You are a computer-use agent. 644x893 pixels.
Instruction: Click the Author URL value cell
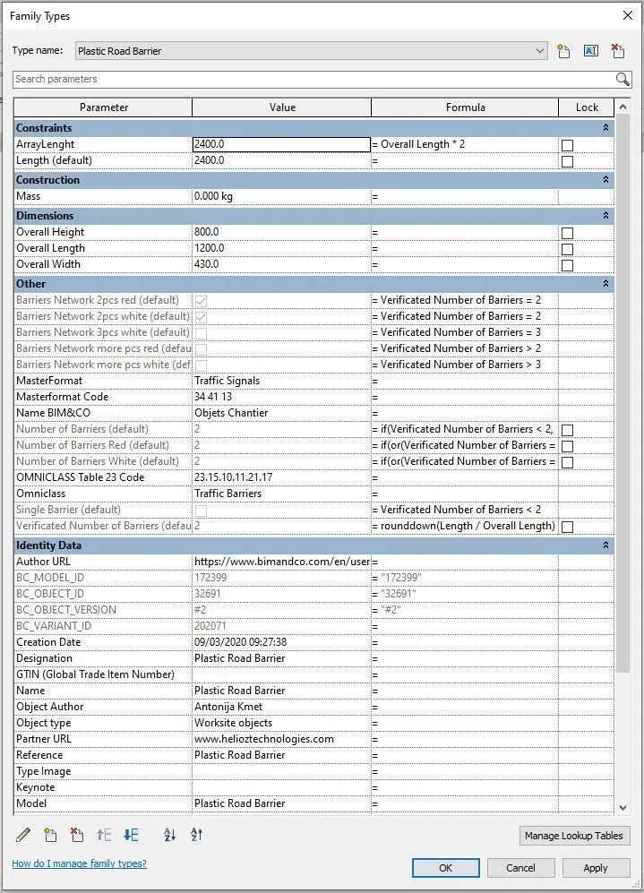282,561
